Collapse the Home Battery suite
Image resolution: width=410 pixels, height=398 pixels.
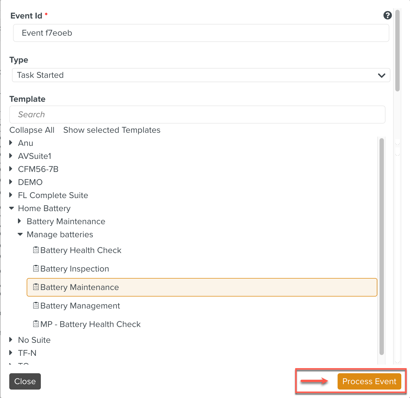point(11,208)
